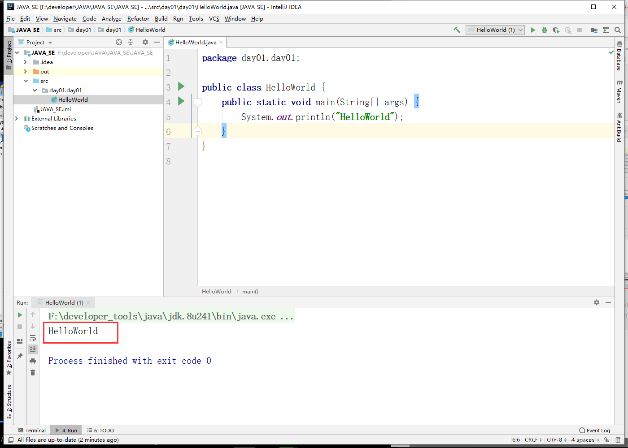
Task: Run HelloWorld with the toolbar play icon
Action: pos(533,30)
